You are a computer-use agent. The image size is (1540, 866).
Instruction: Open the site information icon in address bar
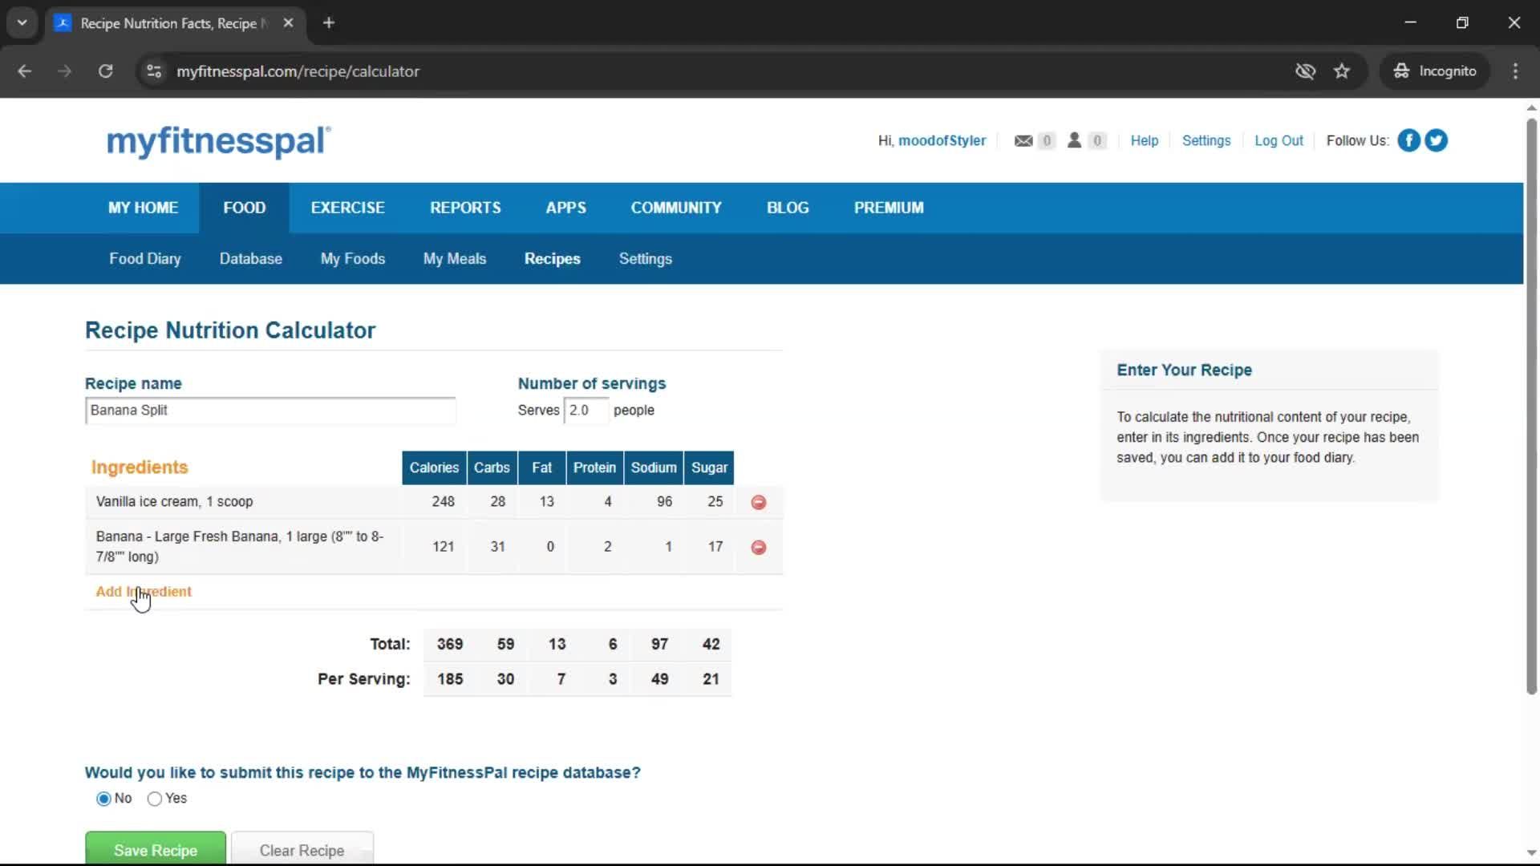tap(154, 71)
